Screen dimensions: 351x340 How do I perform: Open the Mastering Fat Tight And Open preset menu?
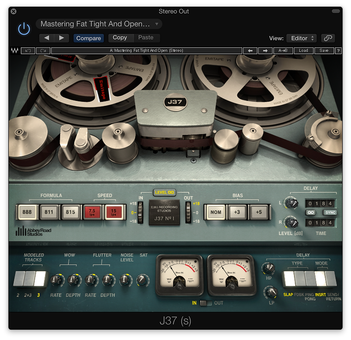[x=99, y=24]
